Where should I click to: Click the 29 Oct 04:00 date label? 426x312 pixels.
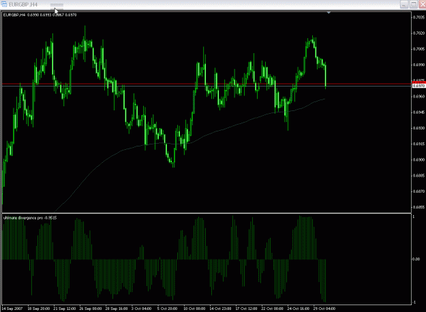pos(324,309)
